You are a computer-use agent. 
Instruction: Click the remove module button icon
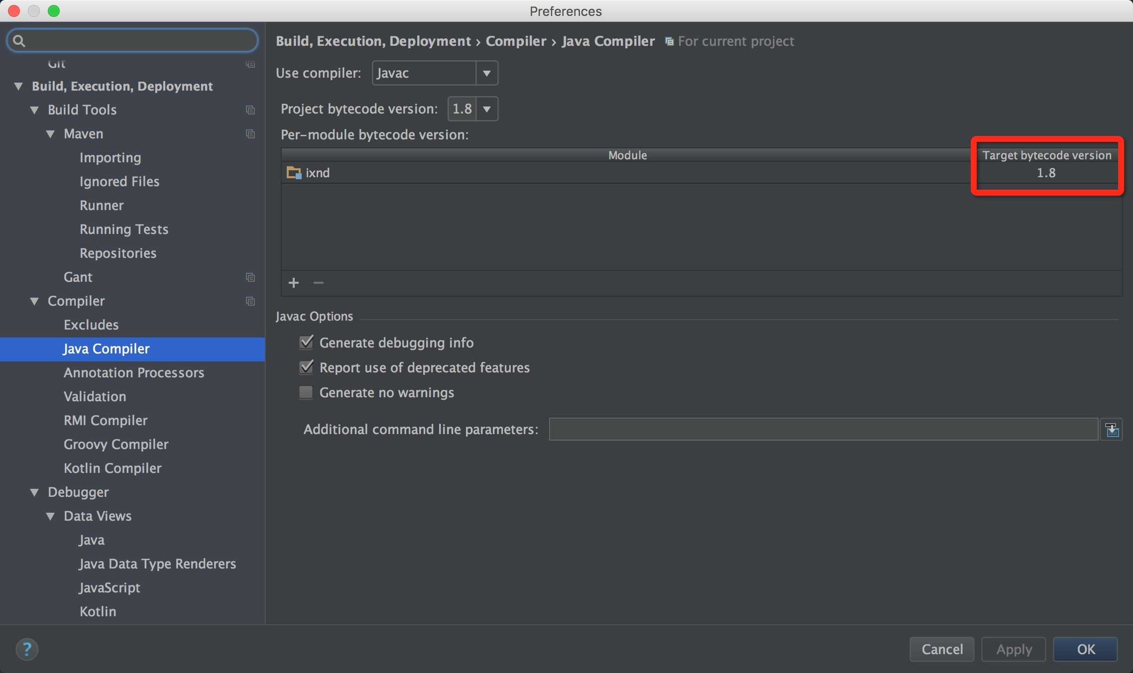pyautogui.click(x=318, y=282)
